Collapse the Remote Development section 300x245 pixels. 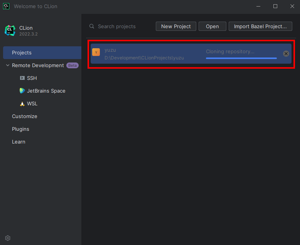(7, 66)
